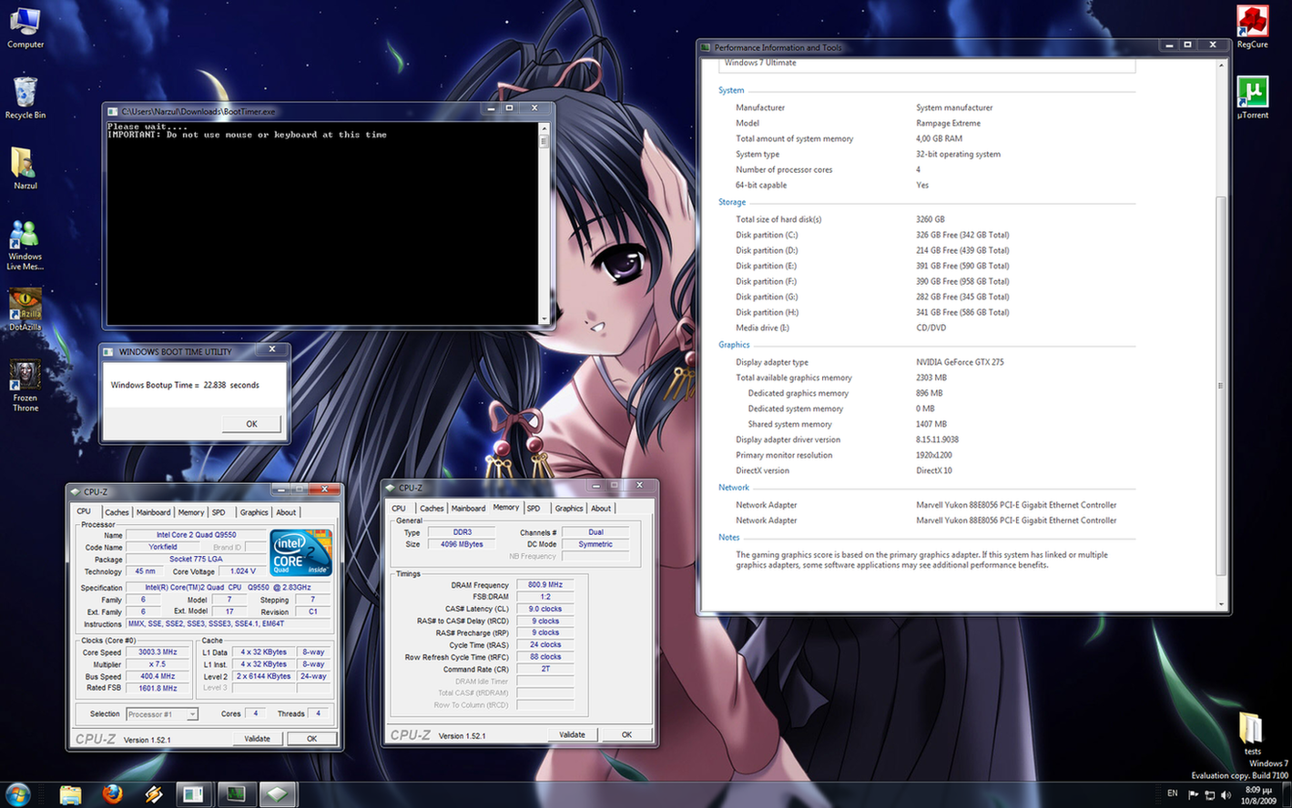Screen dimensions: 1292x808
Task: Click Performance Information scrollbar up arrow
Action: click(1221, 66)
